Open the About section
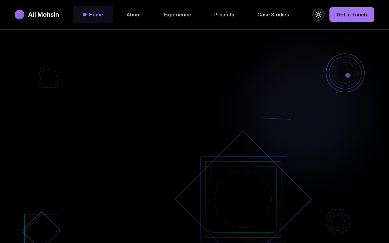The height and width of the screenshot is (243, 389). (134, 15)
